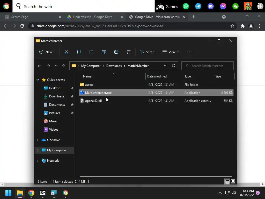Sort by the Date modified column header

tap(157, 76)
